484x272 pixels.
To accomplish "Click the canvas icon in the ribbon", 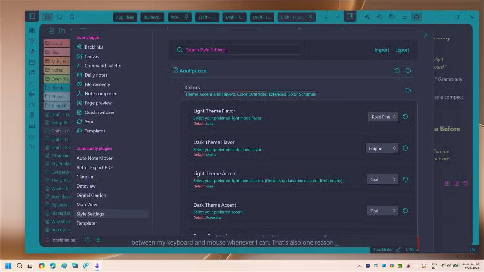I will point(32,30).
